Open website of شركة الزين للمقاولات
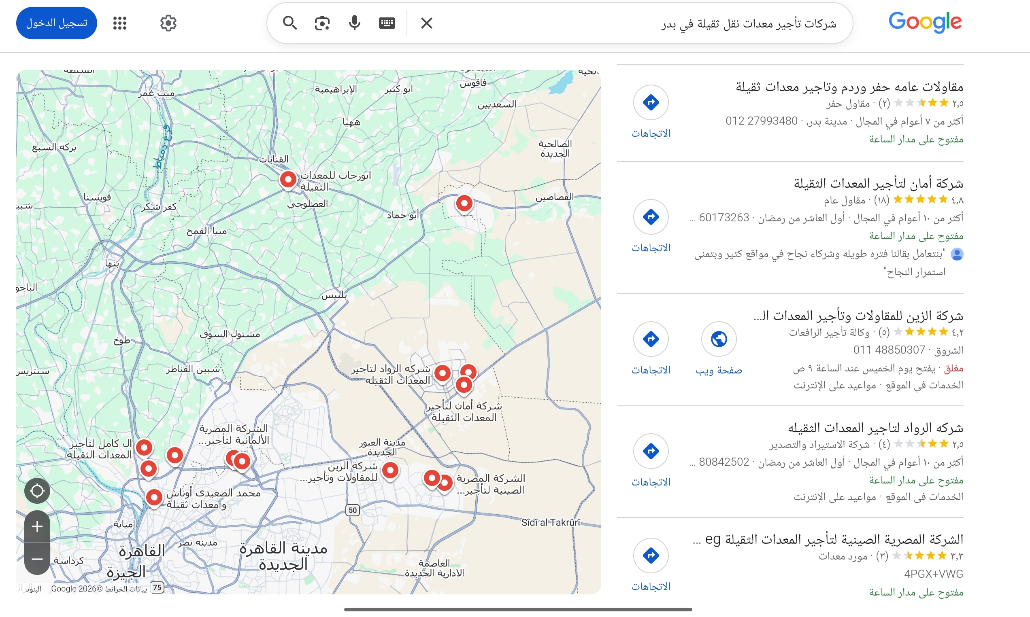This screenshot has height=617, width=1030. [719, 348]
